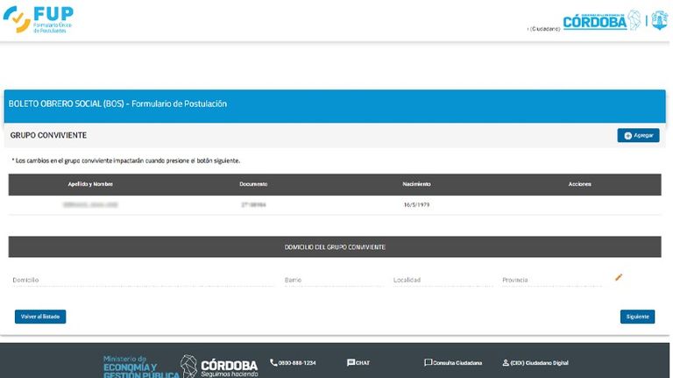Screen dimensions: 673x378
Task: Click the Provincia field
Action: click(x=551, y=280)
